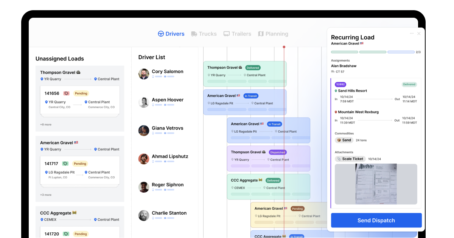Screen dimensions: 454x238
Task: Select driver name Aspen Hoover
Action: pyautogui.click(x=168, y=100)
